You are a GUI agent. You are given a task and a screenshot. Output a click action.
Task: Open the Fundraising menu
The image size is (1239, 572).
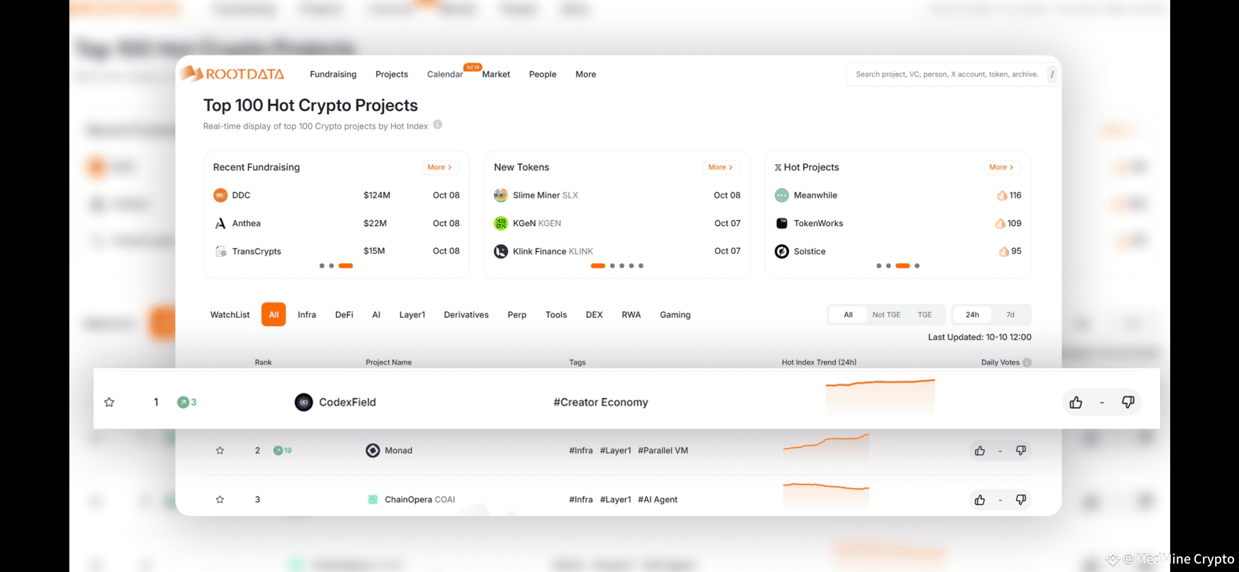coord(333,74)
